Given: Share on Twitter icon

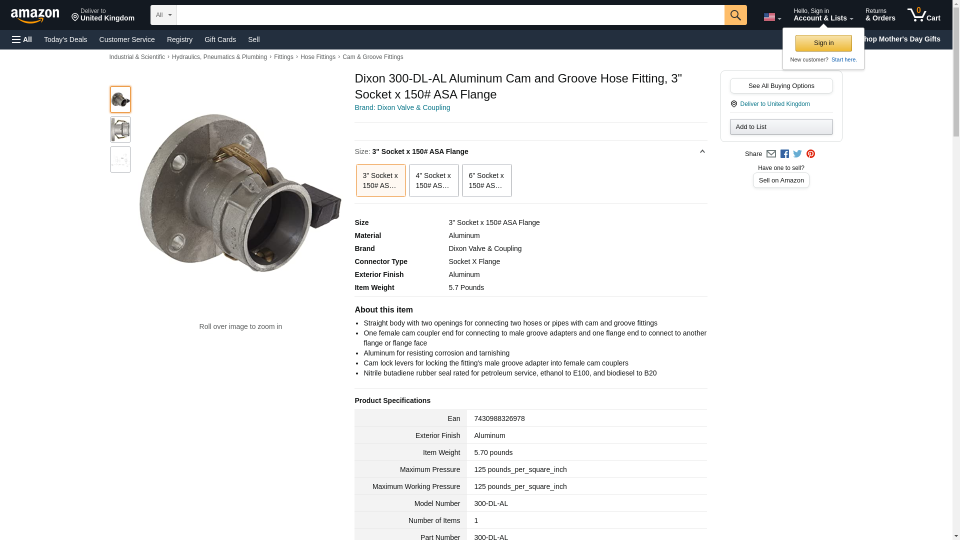Looking at the screenshot, I should [x=797, y=154].
